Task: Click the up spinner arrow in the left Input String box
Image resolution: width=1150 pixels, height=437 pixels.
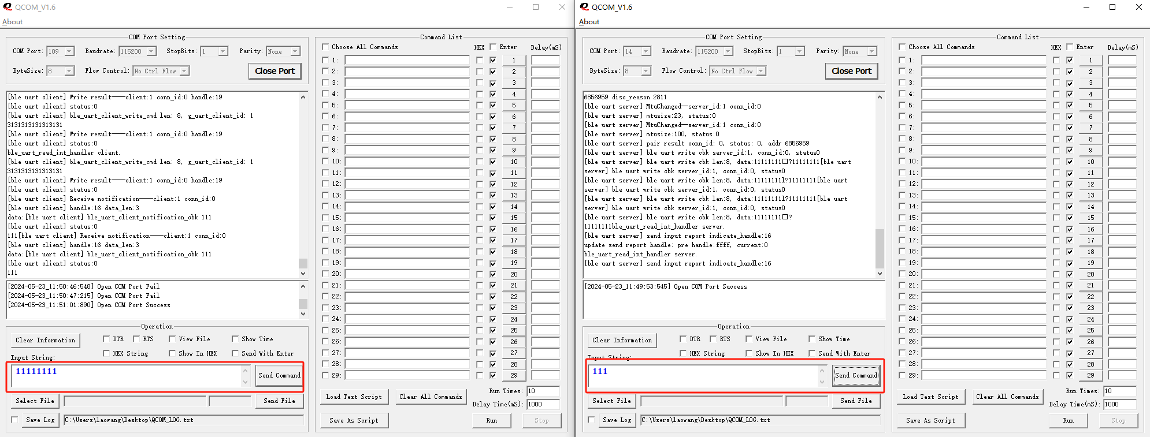Action: (x=245, y=371)
